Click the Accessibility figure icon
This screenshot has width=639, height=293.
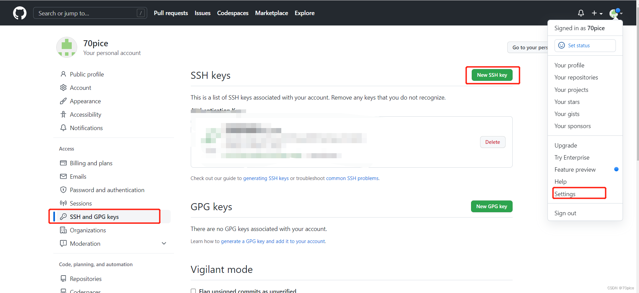click(63, 114)
